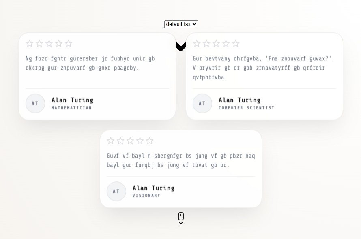Click the quote text on the Mathematician card
Screen dimensions: 361x239
click(90, 63)
